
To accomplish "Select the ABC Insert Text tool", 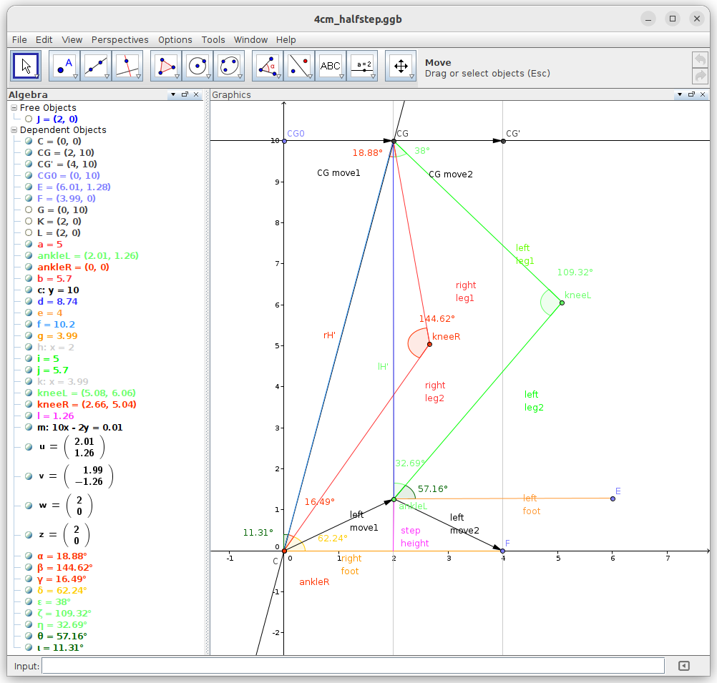I will click(331, 66).
